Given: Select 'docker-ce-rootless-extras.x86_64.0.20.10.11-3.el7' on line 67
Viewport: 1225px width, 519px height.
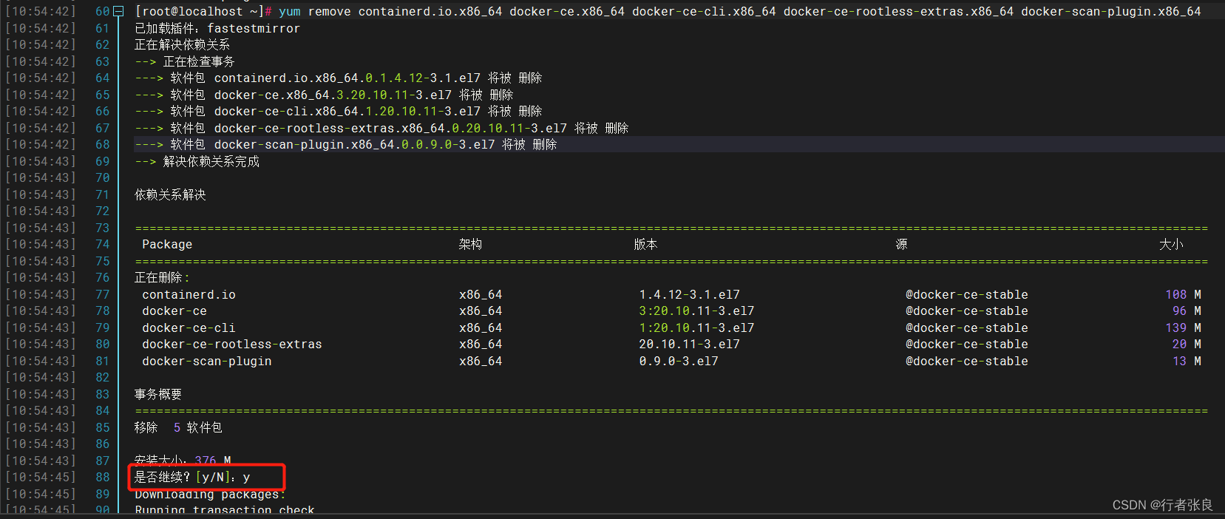Looking at the screenshot, I should coord(390,128).
